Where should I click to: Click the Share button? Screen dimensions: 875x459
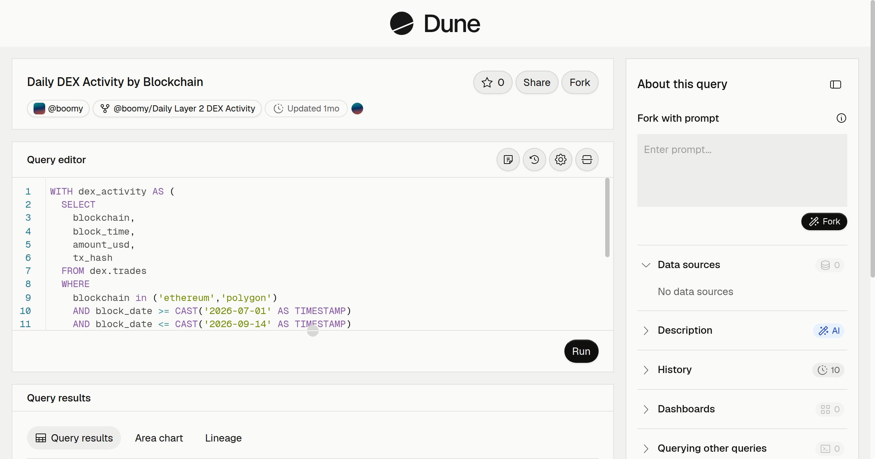point(537,82)
